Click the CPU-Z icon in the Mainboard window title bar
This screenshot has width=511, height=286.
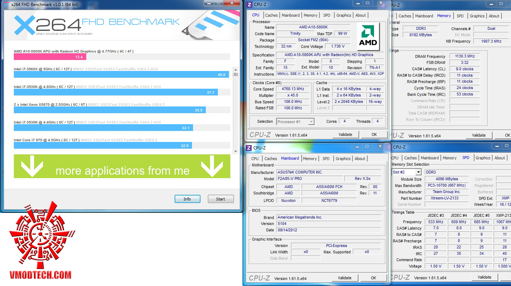(249, 148)
